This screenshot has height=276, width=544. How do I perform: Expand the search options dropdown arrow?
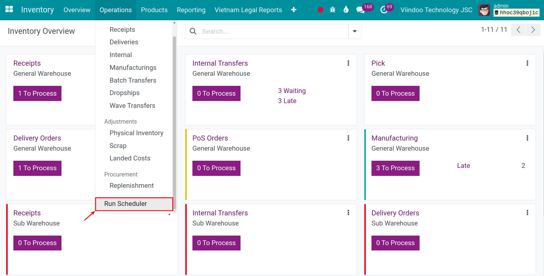pos(355,31)
